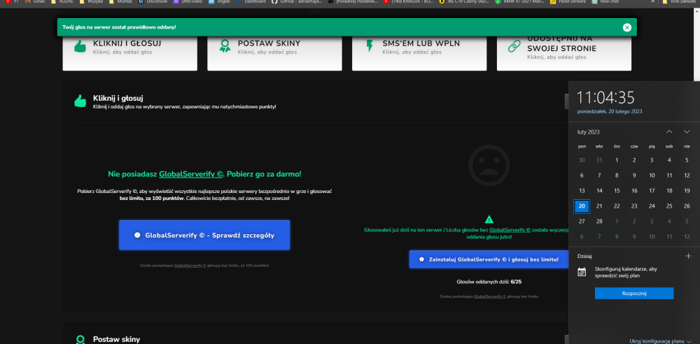Click the chain link icon on Udostępnij card
Screen dimensions: 700x344
[x=514, y=46]
